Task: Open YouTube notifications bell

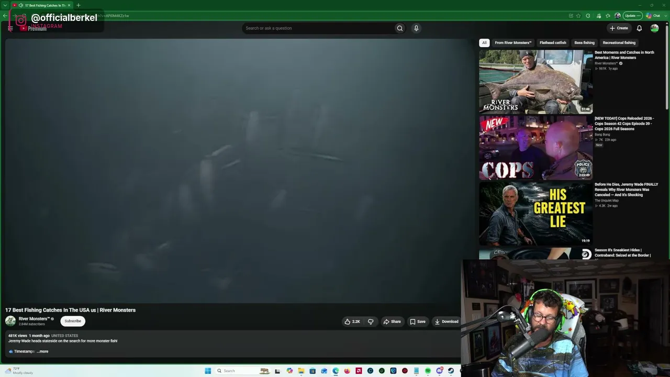Action: pyautogui.click(x=639, y=28)
